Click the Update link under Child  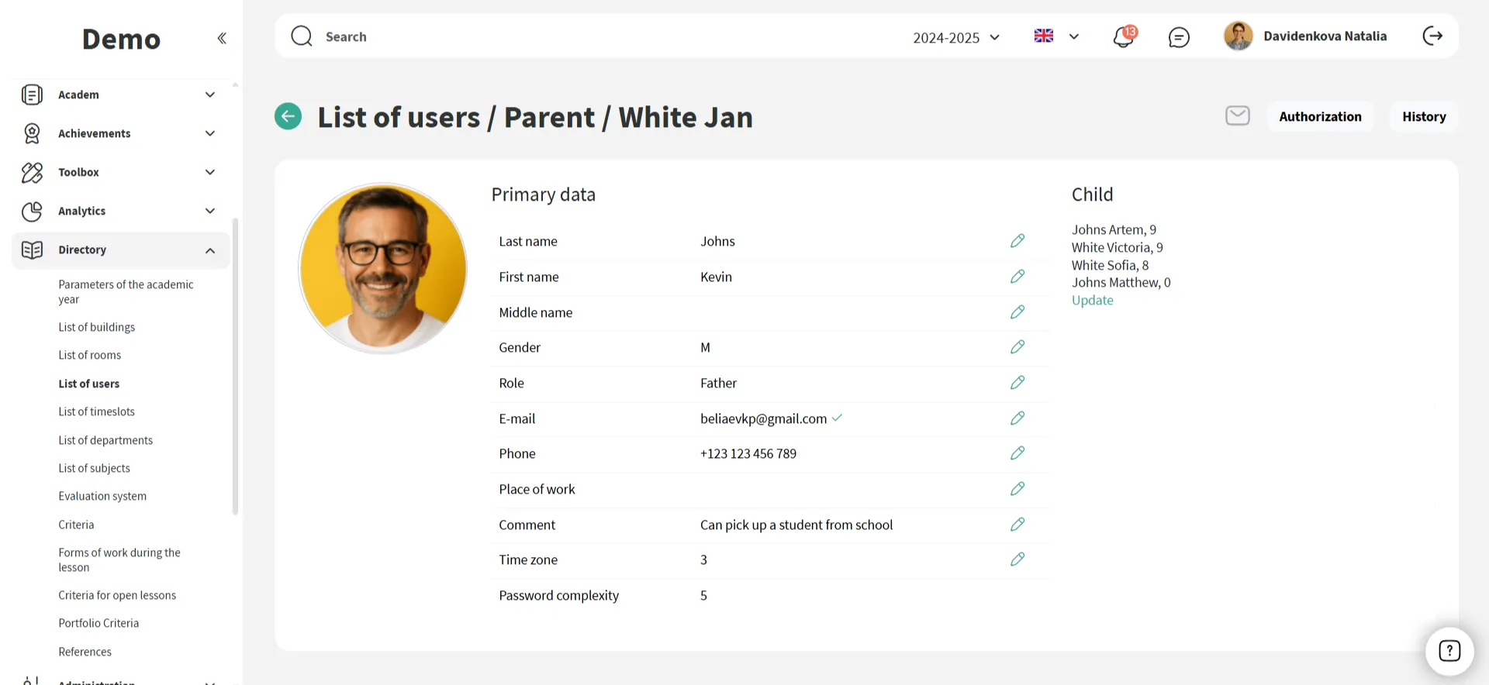click(x=1092, y=301)
